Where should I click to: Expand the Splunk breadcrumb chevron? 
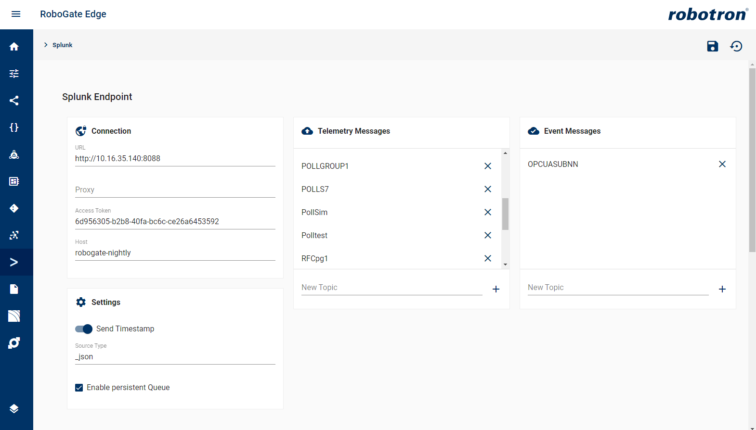(x=46, y=45)
